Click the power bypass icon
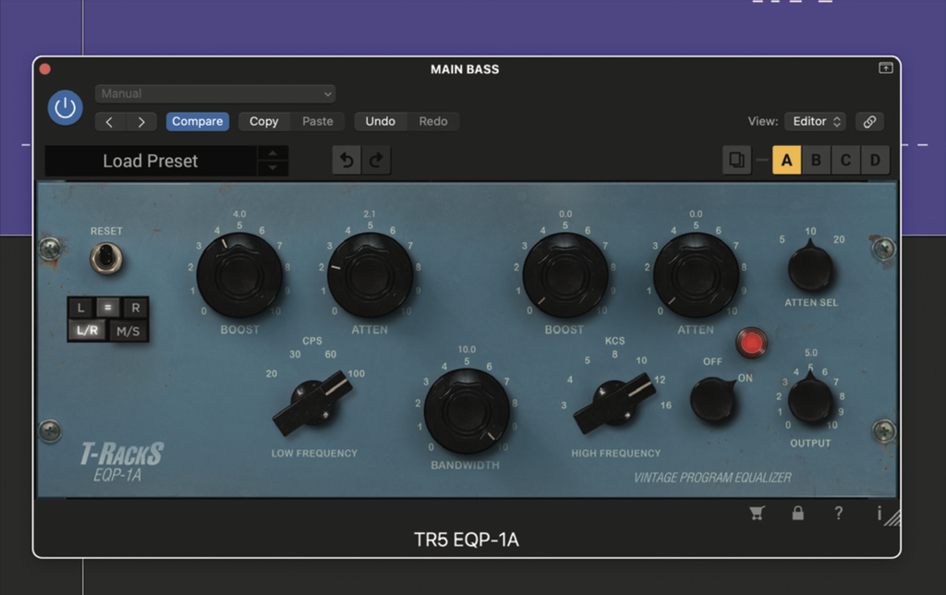Image resolution: width=946 pixels, height=595 pixels. (65, 107)
